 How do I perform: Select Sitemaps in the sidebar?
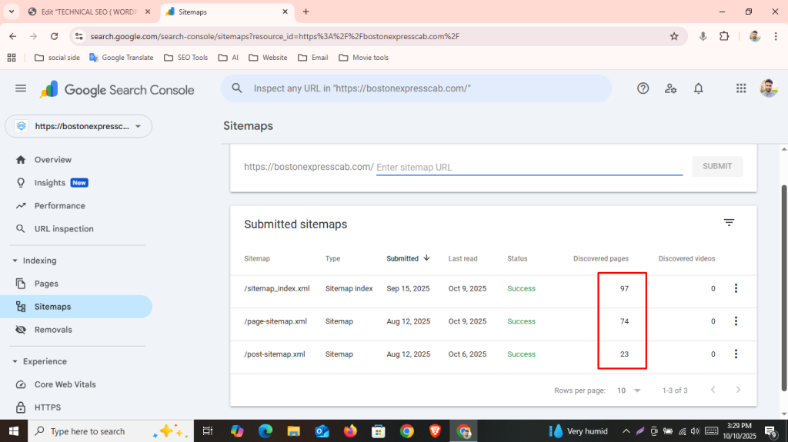[x=76, y=307]
